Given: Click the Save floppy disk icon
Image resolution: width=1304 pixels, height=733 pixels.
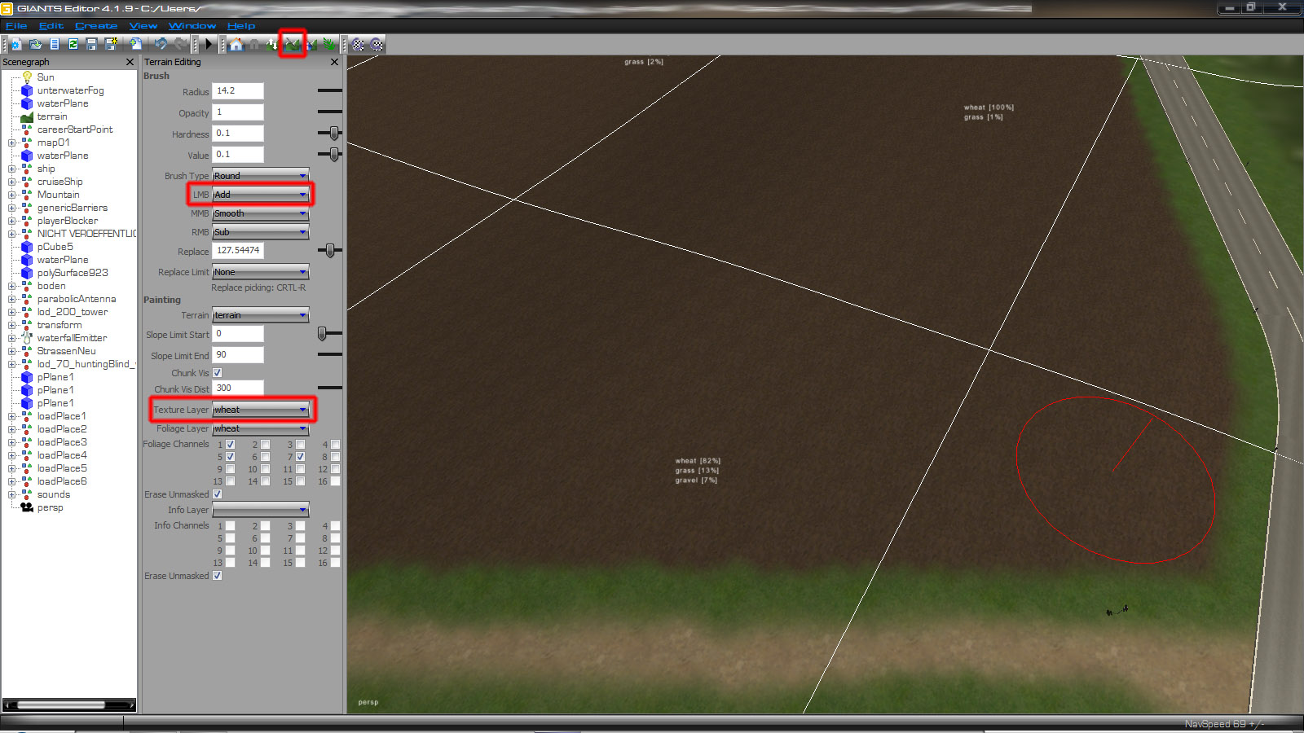Looking at the screenshot, I should pos(91,44).
